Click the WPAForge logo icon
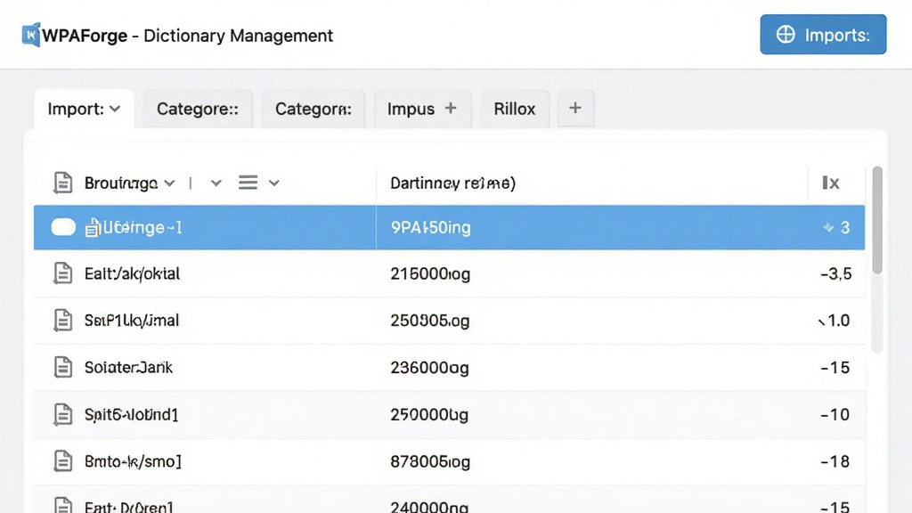The image size is (912, 513). coord(31,35)
